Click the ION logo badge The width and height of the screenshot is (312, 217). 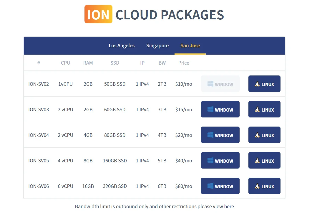pyautogui.click(x=98, y=14)
